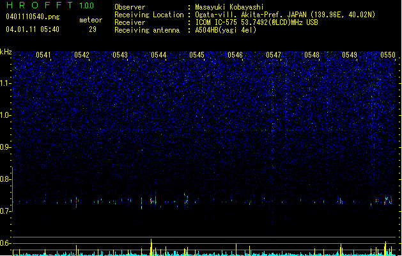Click the observer name Masayuki Kobayashi
402x256 pixels.
pos(229,7)
